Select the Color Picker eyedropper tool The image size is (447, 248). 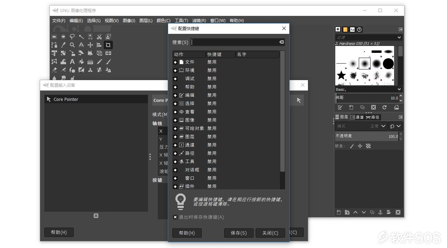tap(63, 45)
